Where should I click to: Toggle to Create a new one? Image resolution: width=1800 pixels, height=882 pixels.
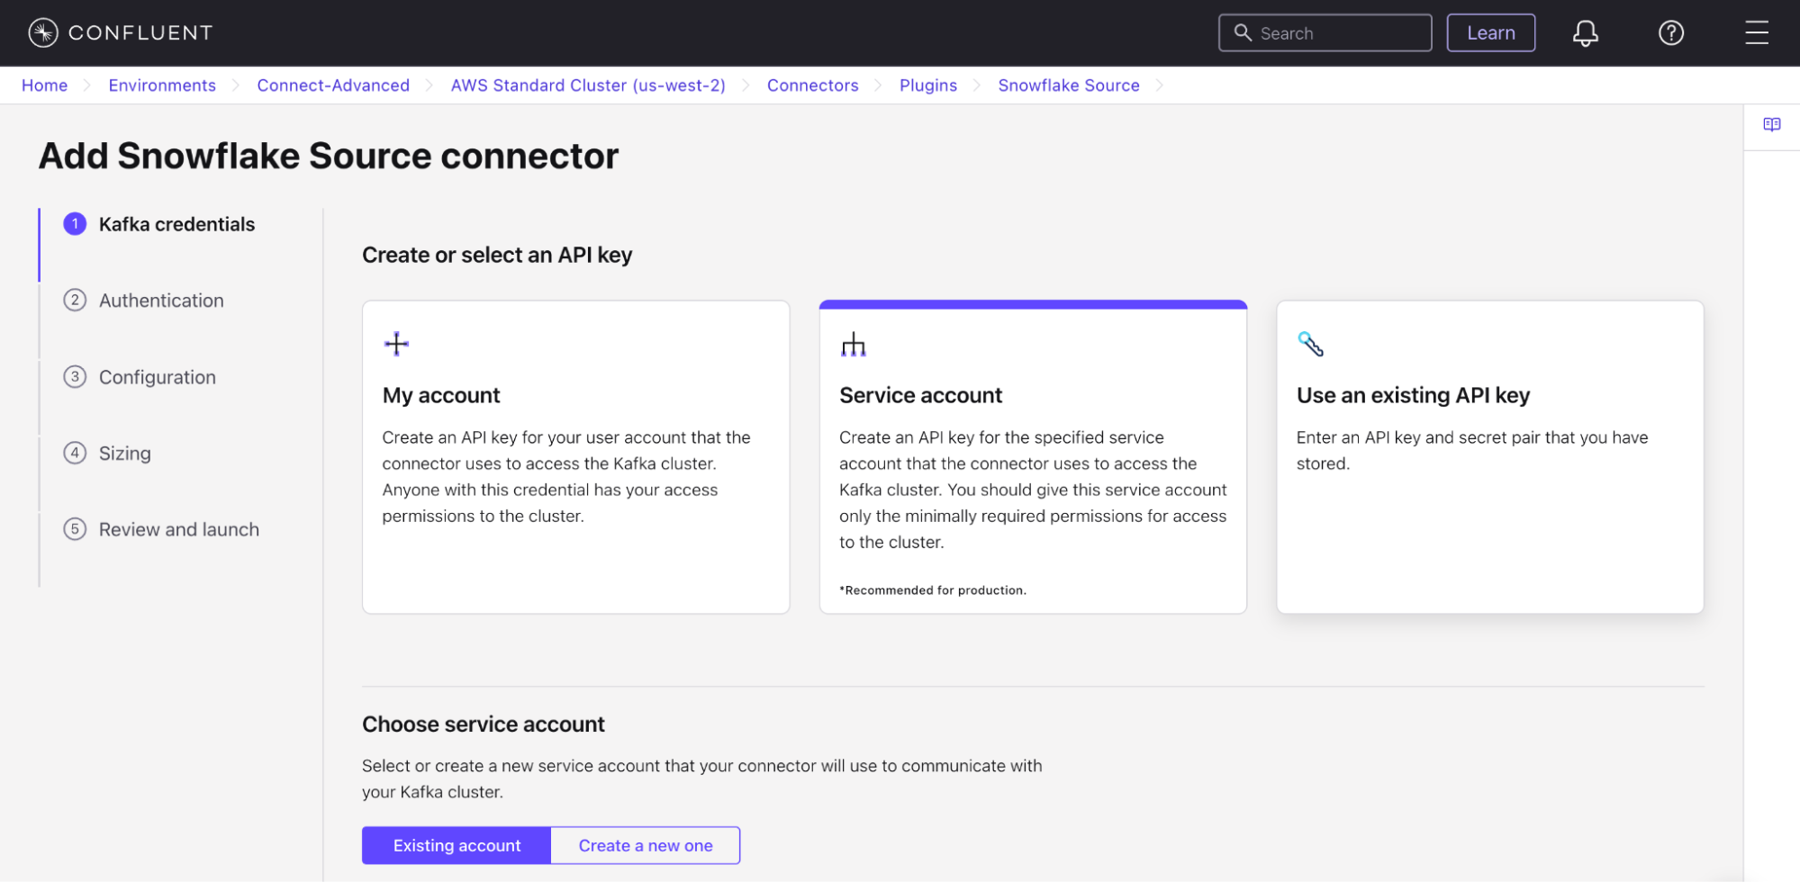646,845
